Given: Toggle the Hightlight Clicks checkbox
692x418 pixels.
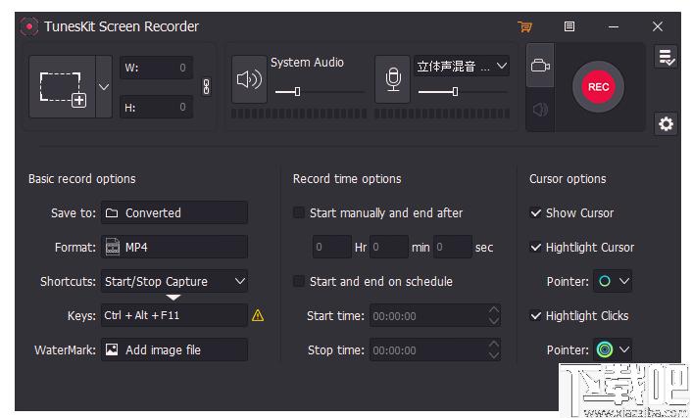Looking at the screenshot, I should click(535, 316).
